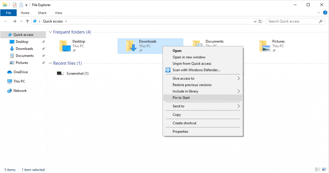329x173 pixels.
Task: Select the Desktop folder icon in Frequent folders
Action: pos(65,46)
